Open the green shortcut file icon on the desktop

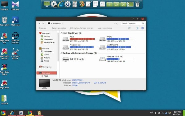click(x=5, y=100)
